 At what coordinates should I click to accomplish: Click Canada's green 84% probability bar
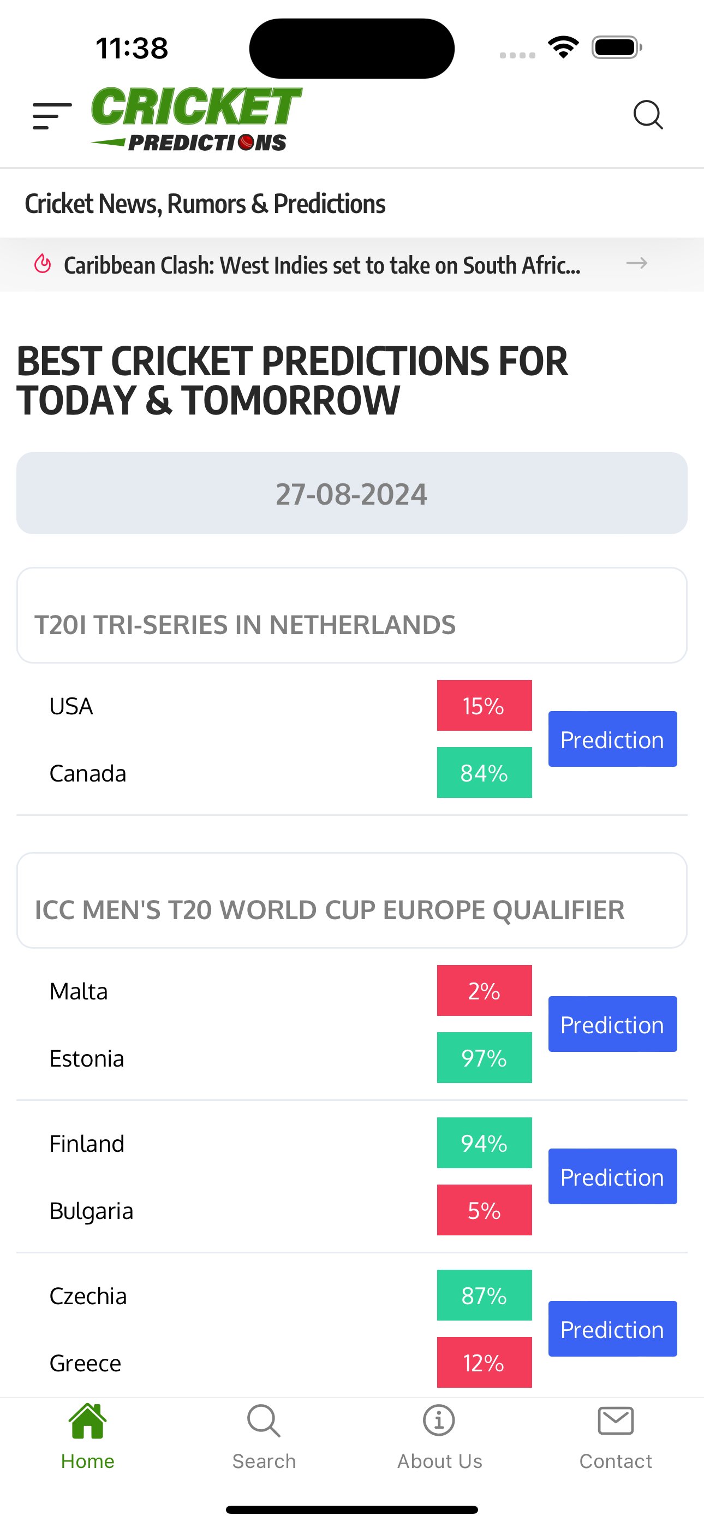pos(484,772)
